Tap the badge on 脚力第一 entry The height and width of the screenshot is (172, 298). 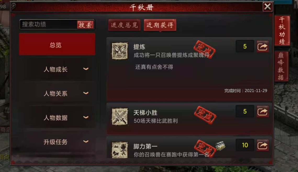click(x=220, y=146)
